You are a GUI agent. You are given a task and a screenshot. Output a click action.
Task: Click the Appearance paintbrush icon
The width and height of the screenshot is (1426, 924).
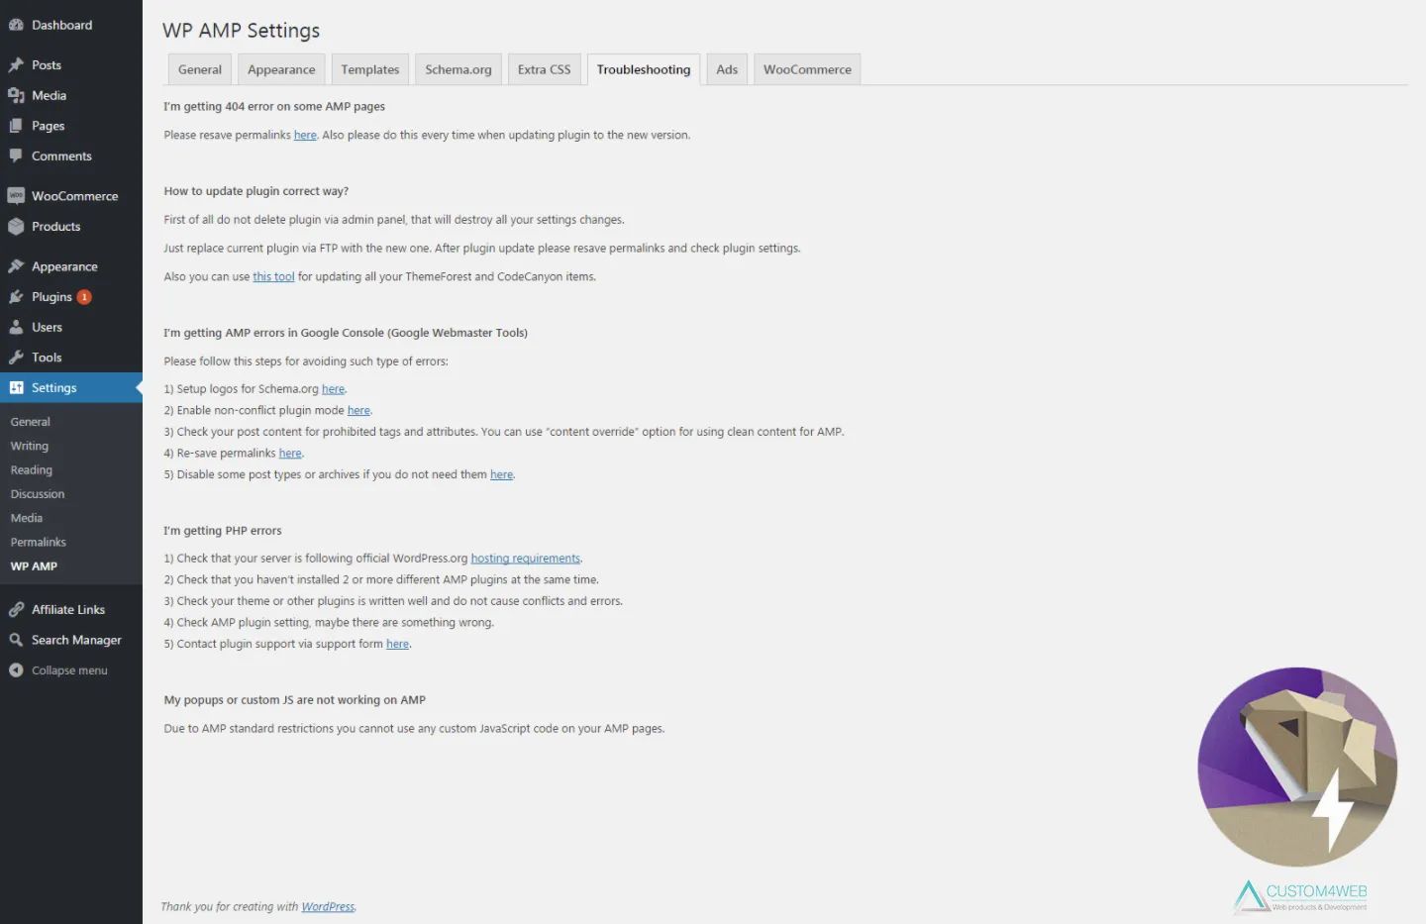tap(16, 266)
